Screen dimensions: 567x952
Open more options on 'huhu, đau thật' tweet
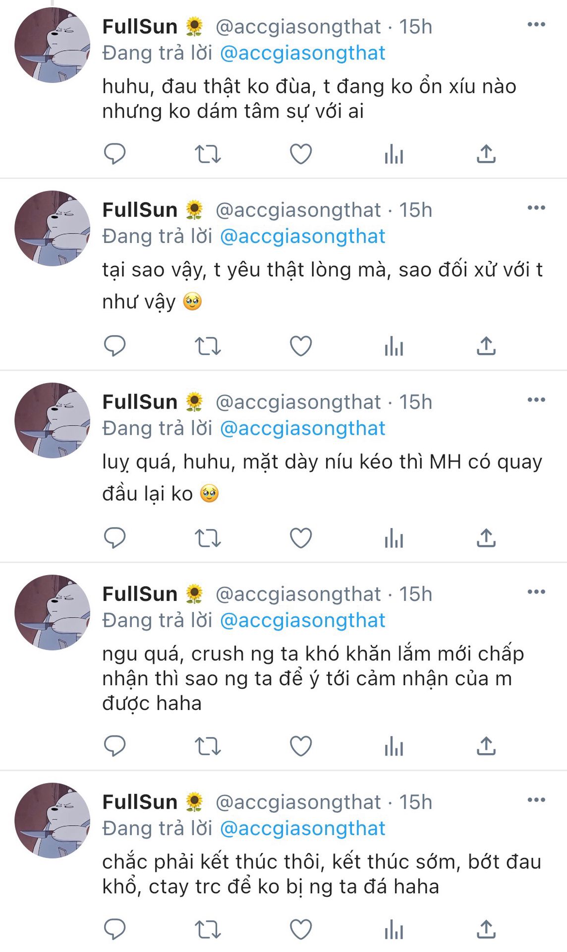[x=536, y=25]
